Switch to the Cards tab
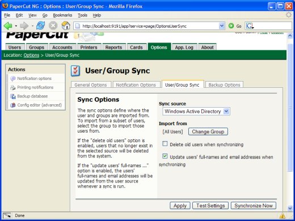Viewport: 295px width, 221px height. (136, 47)
